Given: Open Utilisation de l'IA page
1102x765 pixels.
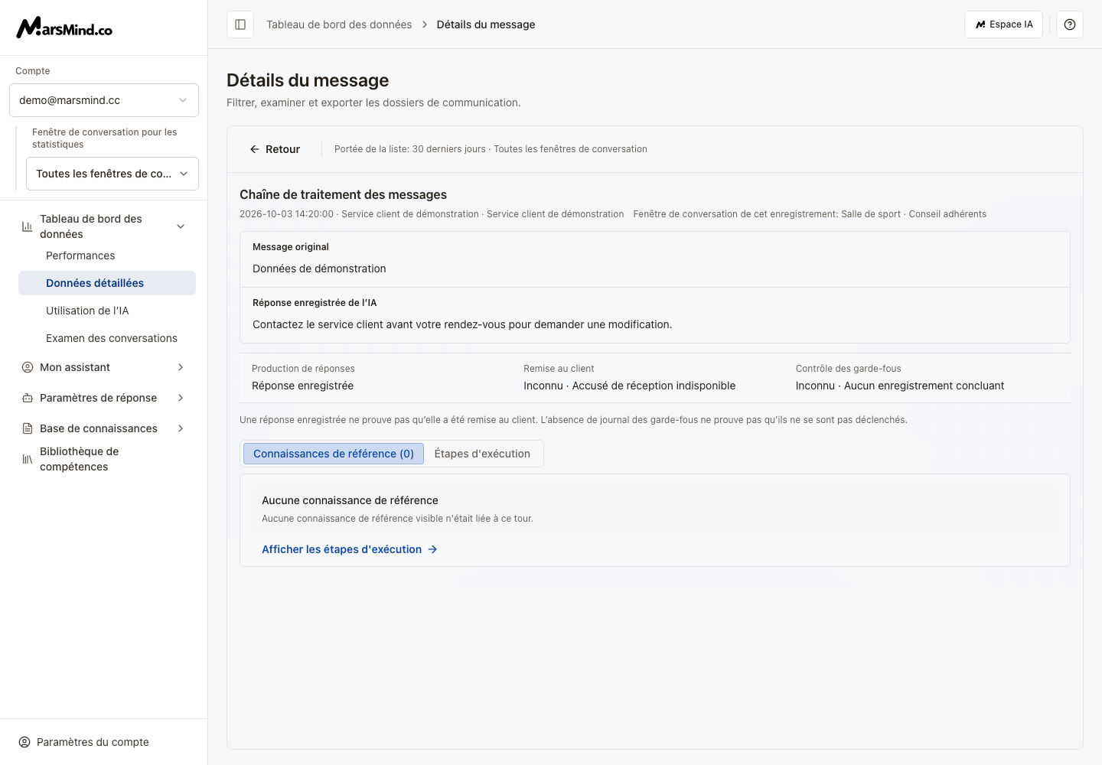Looking at the screenshot, I should pos(107,311).
